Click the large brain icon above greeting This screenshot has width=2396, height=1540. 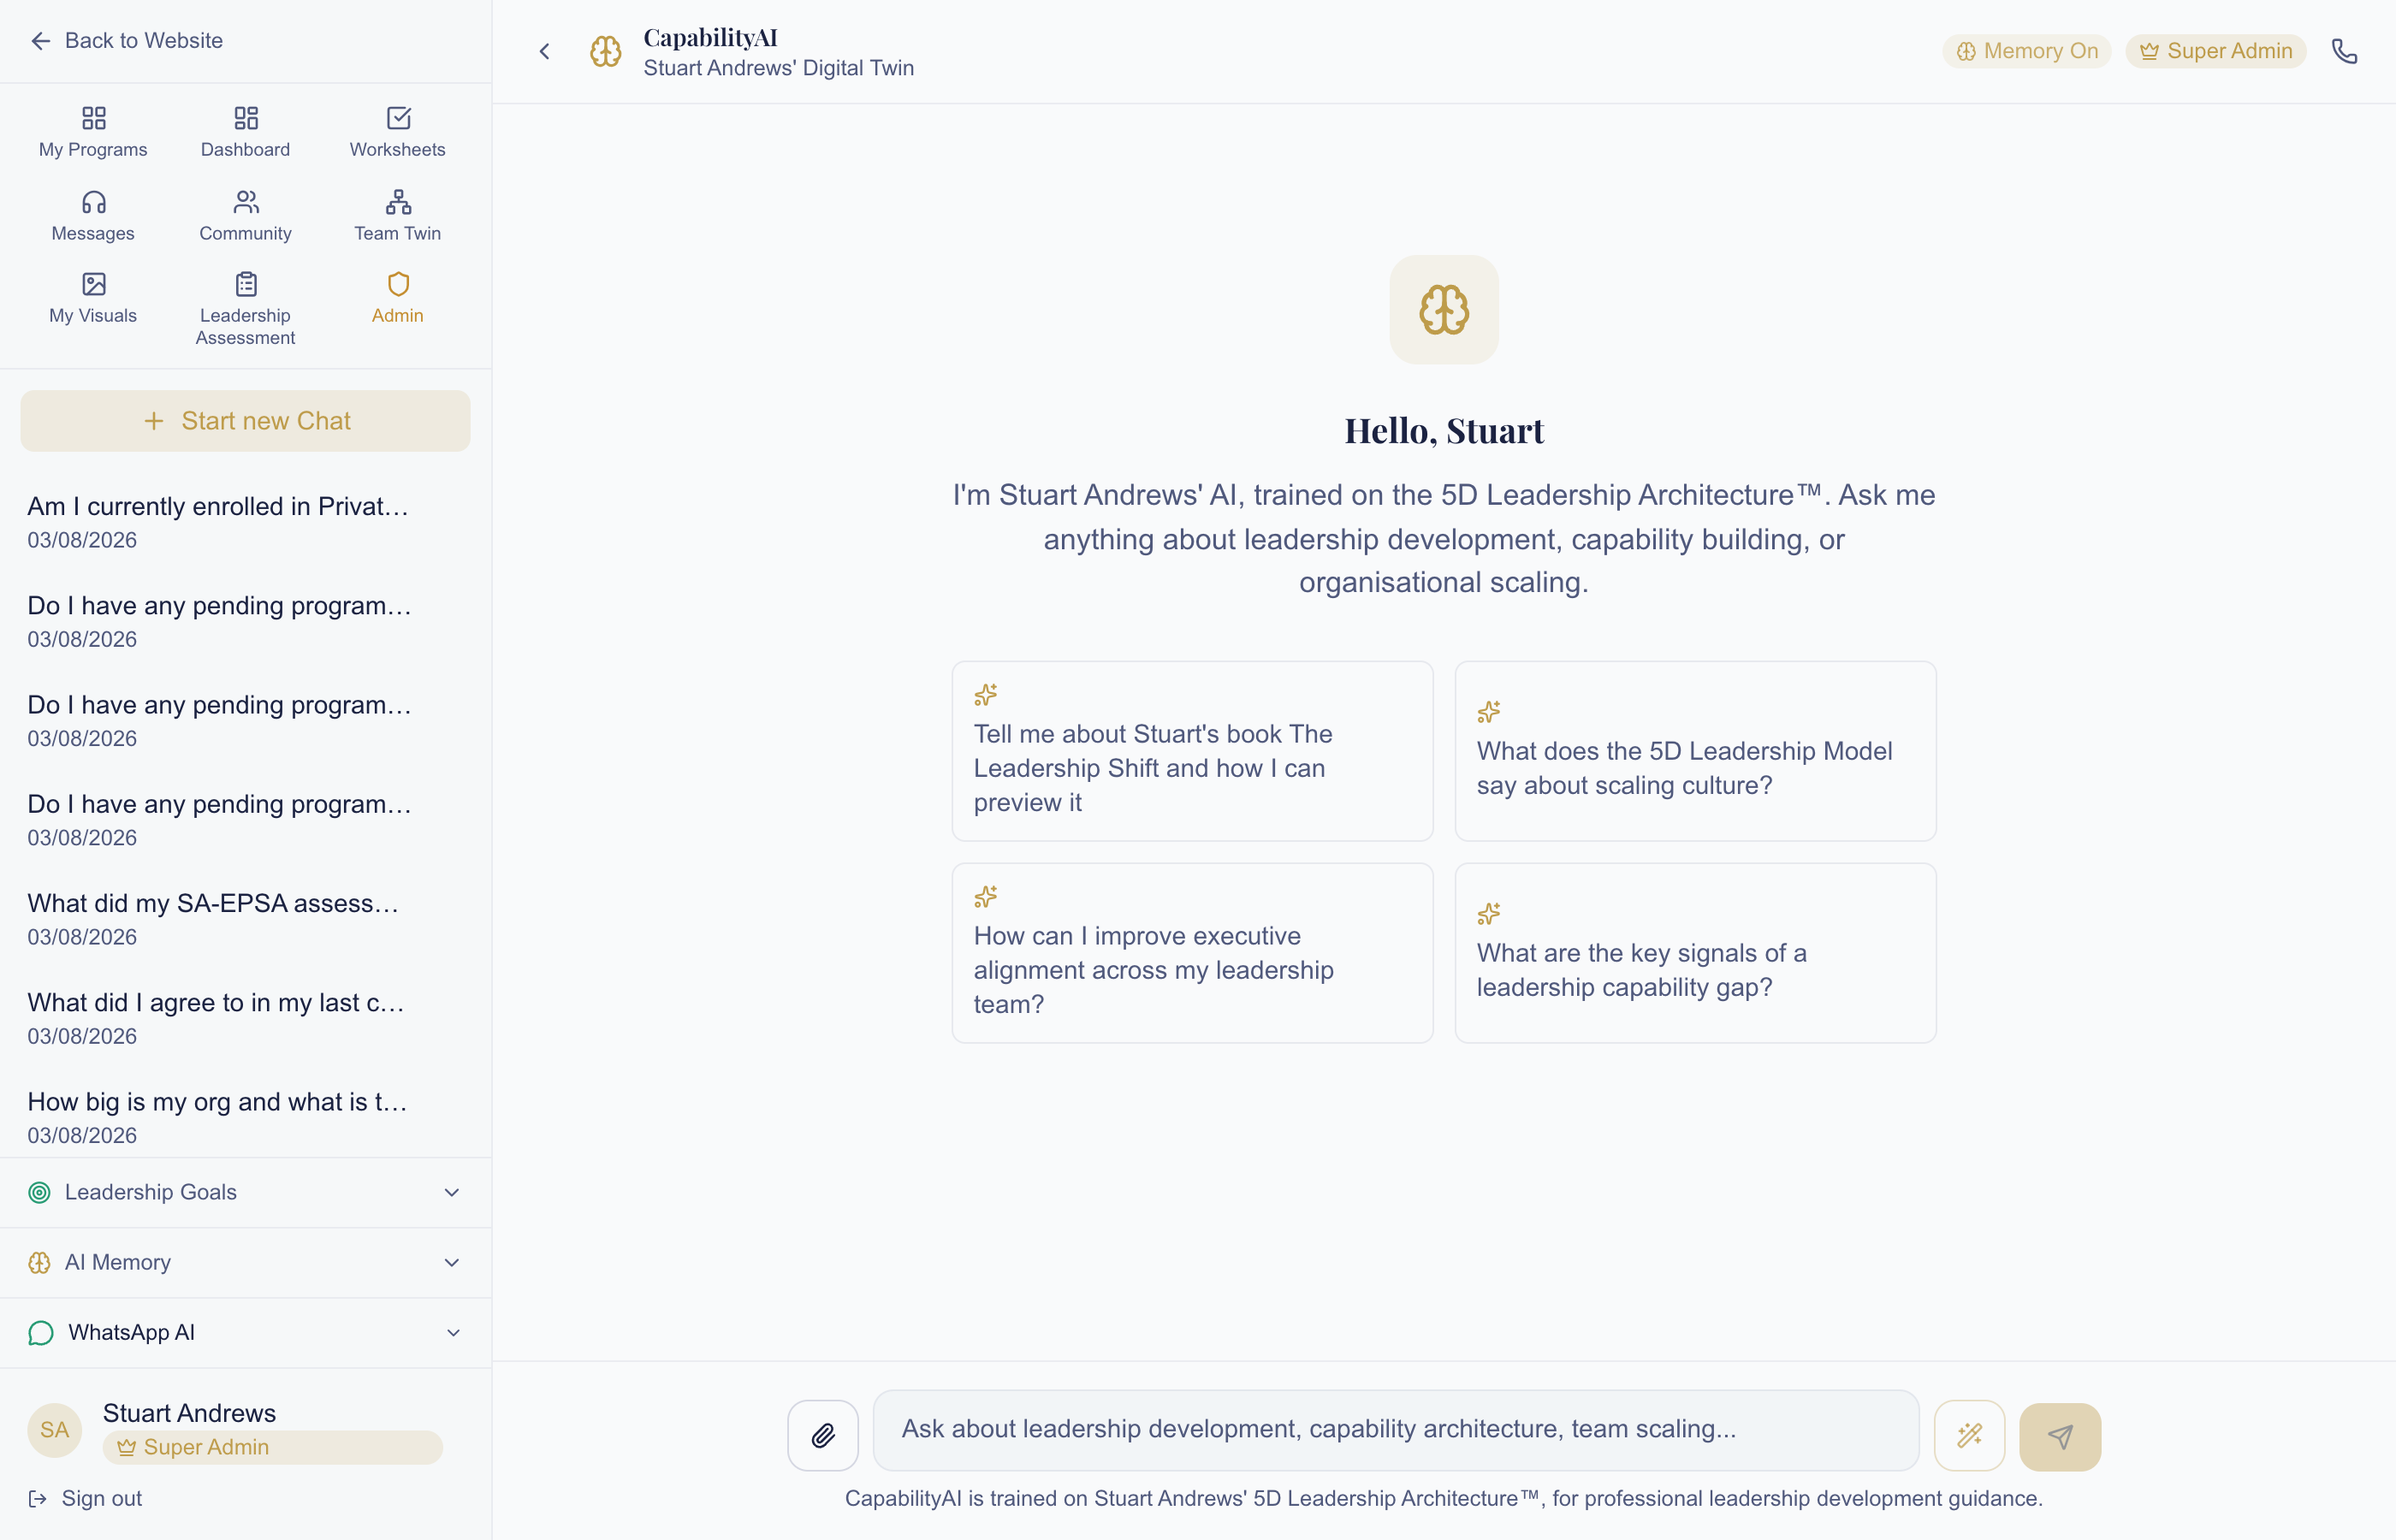point(1444,309)
